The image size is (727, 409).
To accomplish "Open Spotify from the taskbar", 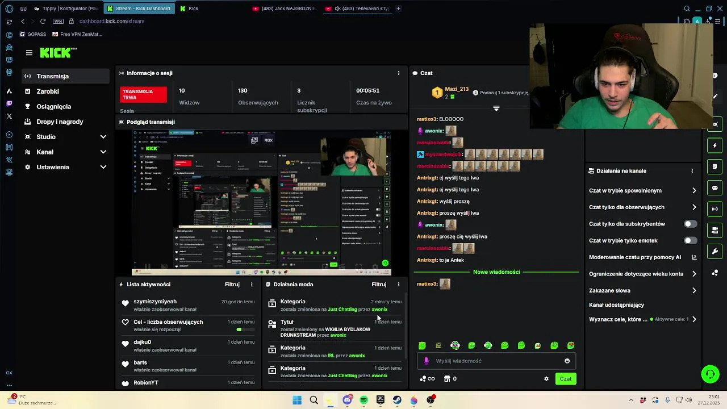I will coord(364,400).
